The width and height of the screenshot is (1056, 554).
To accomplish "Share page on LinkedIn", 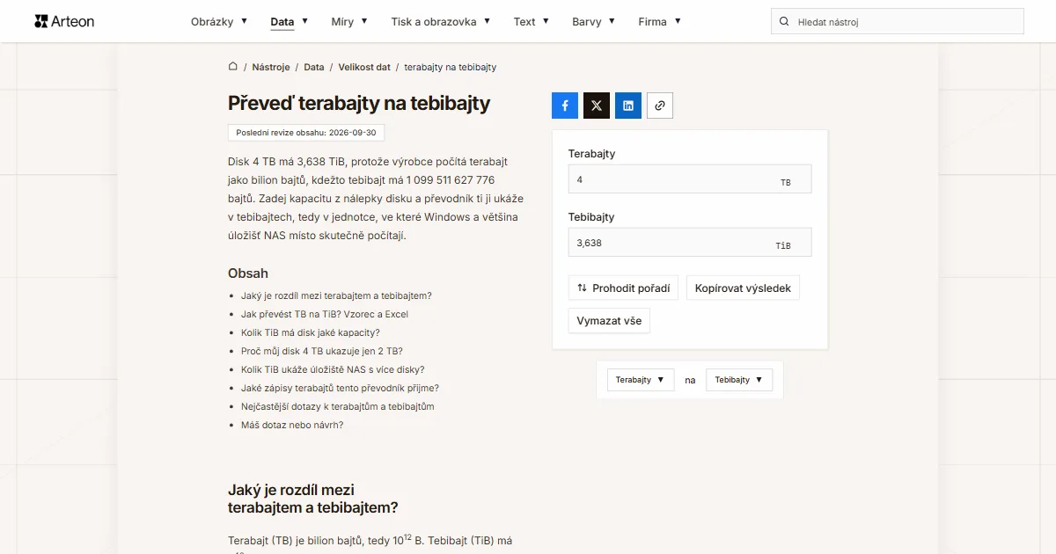I will (628, 106).
